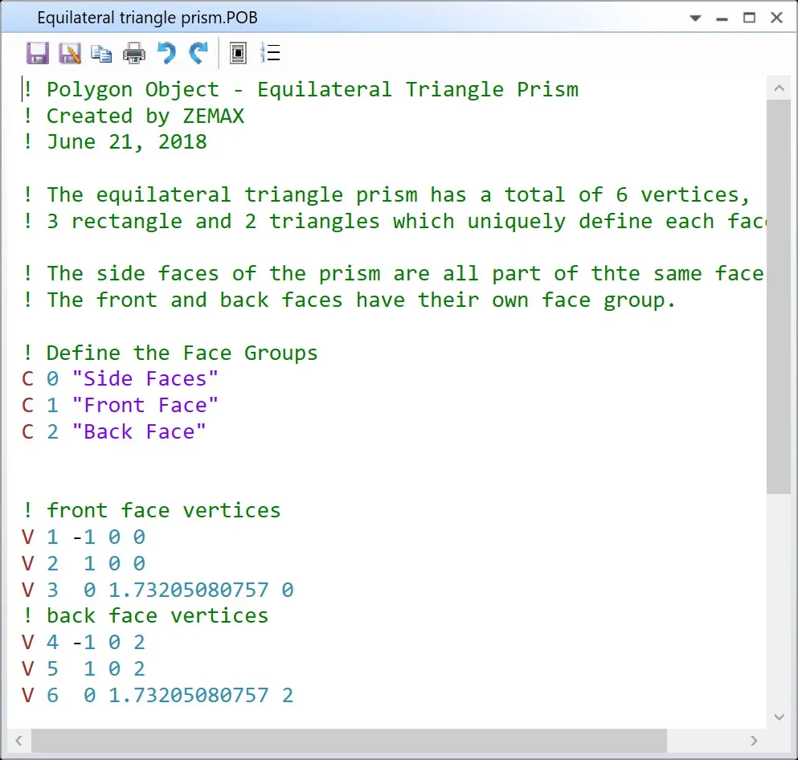This screenshot has width=798, height=760.
Task: Click the vertical scrollbar thumb
Action: [x=778, y=297]
